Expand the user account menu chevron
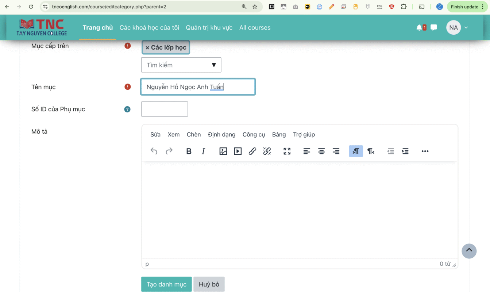 click(466, 28)
